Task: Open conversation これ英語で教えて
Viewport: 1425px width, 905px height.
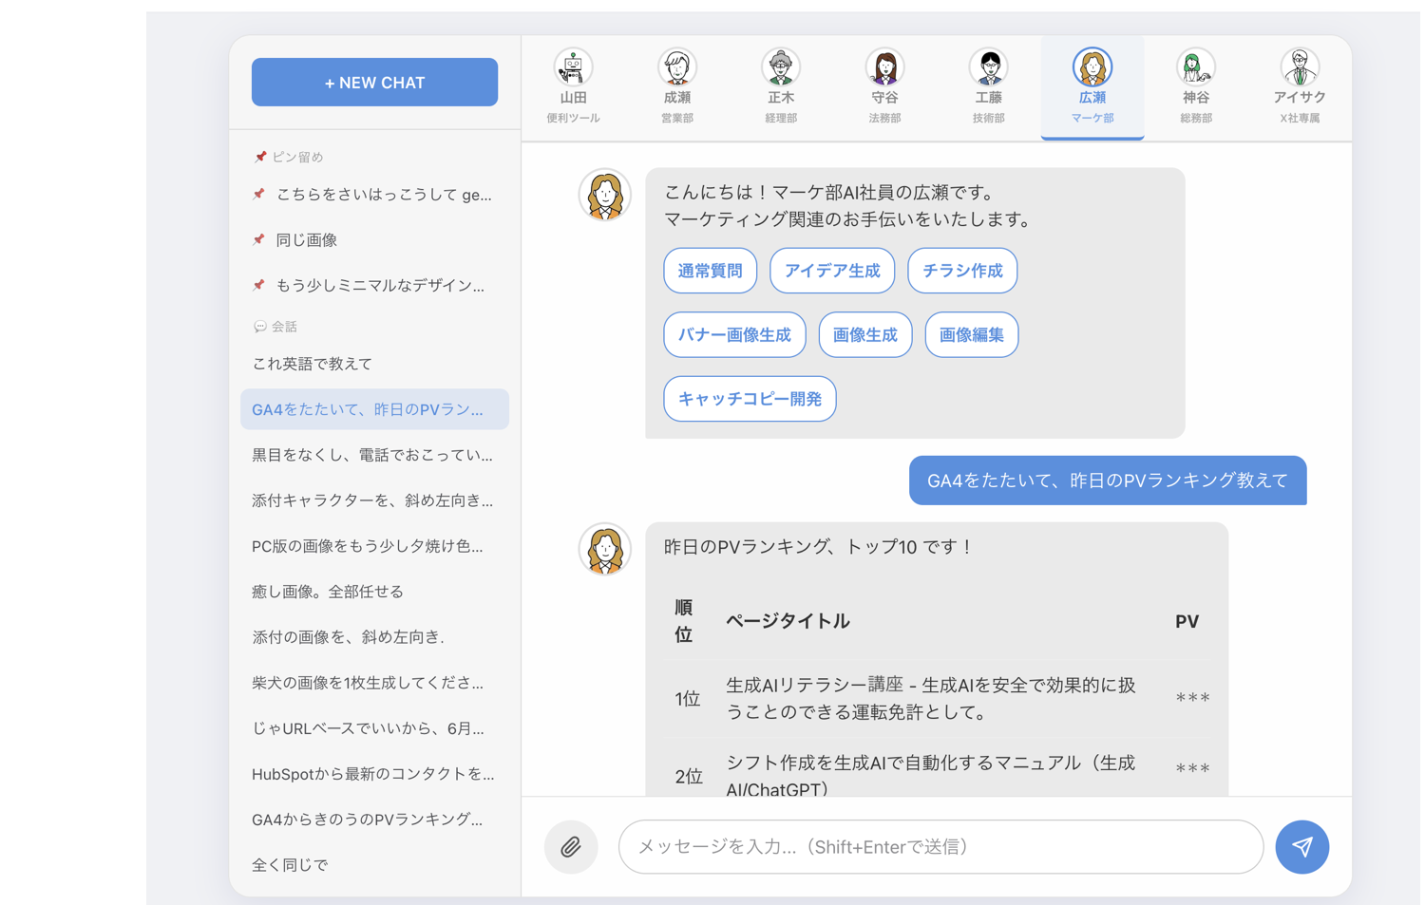Action: [374, 364]
